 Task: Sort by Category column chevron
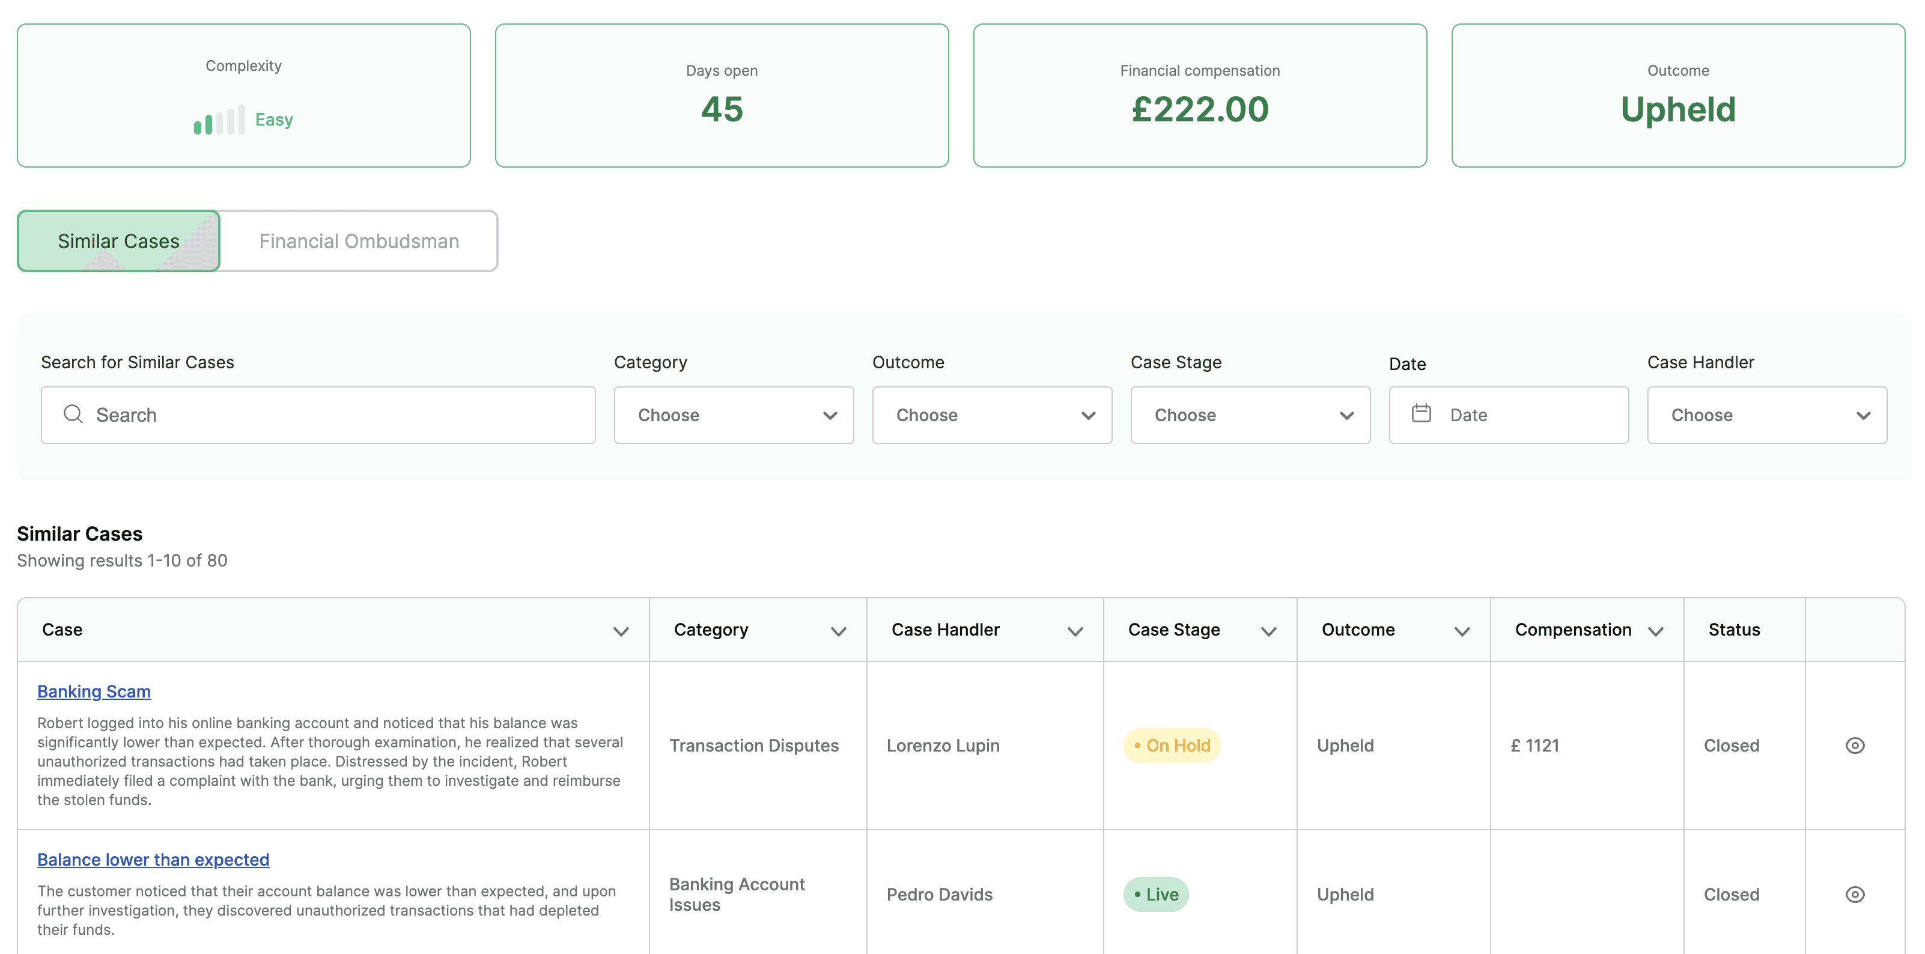tap(838, 631)
